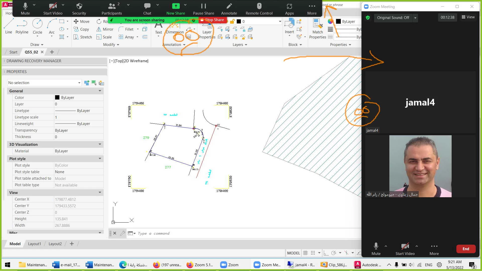This screenshot has height=271, width=482.
Task: Switch to Layout1 tab
Action: tap(34, 244)
